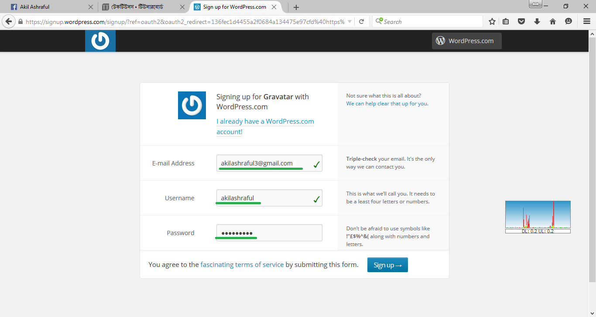This screenshot has width=596, height=317.
Task: Restore down the browser window
Action: click(566, 6)
